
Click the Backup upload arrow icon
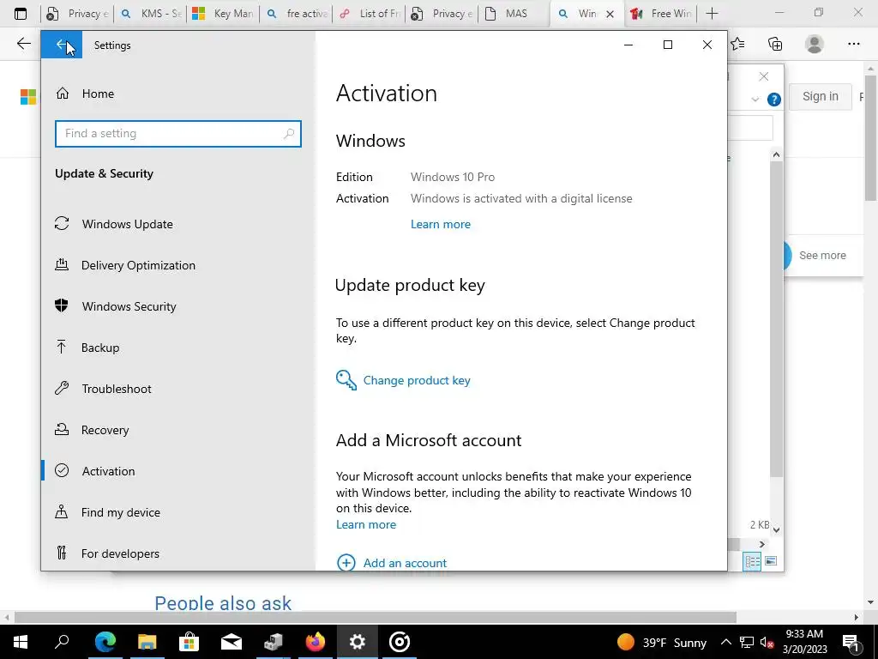62,347
